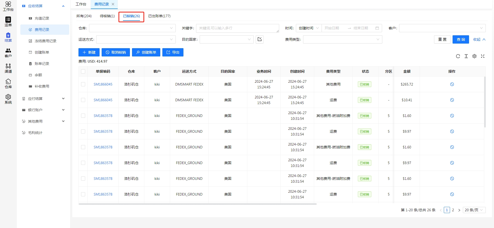Image resolution: width=494 pixels, height=228 pixels.
Task: Go to next page arrow
Action: click(x=459, y=210)
